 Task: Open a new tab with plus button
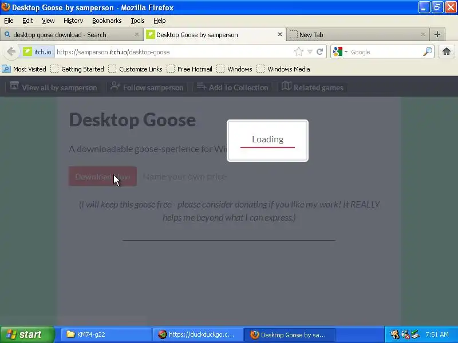[437, 34]
